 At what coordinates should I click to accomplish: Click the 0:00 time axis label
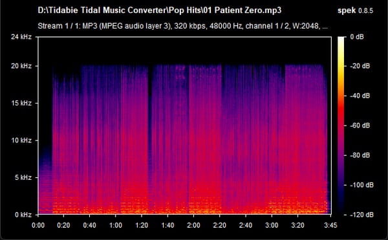(38, 225)
